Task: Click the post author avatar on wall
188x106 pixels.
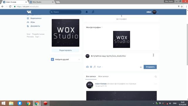Action: 90,85
